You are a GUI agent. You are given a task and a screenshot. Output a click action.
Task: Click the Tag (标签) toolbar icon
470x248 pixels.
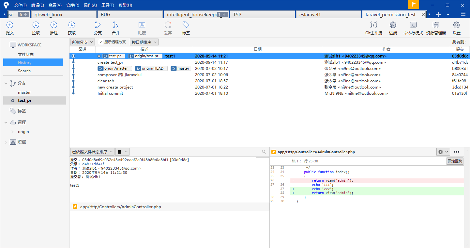186,25
